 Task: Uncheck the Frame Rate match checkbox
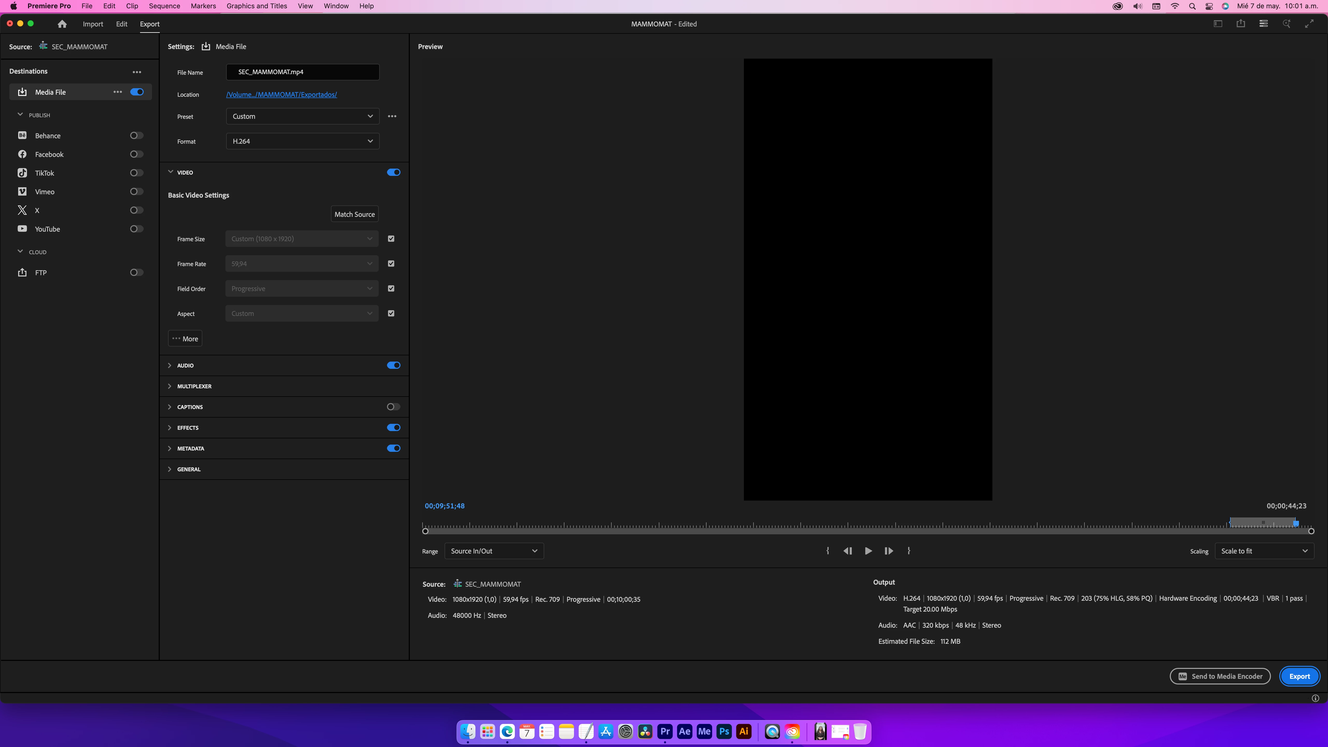(391, 264)
